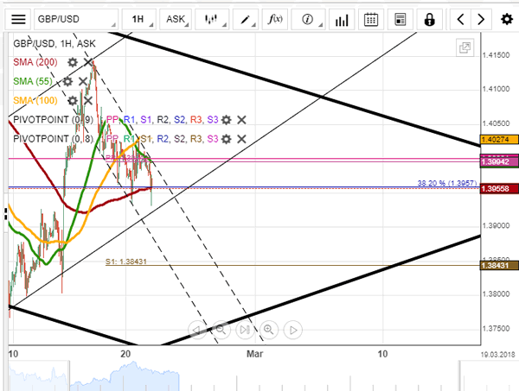Open the candlestick chart type selector
Viewport: 519px width, 391px height.
coord(212,20)
